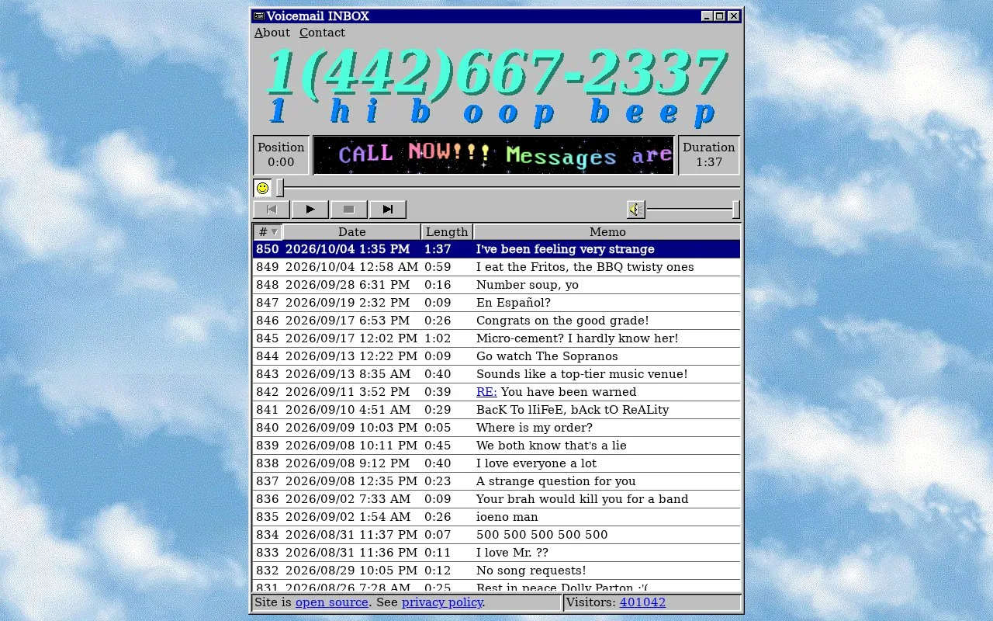Click the smiley face icon
Viewport: 993px width, 621px height.
coord(262,188)
